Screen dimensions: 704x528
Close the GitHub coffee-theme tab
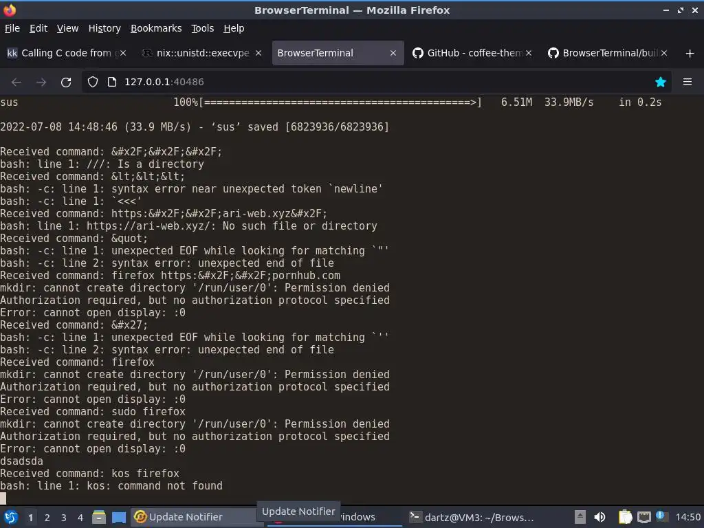(x=529, y=53)
